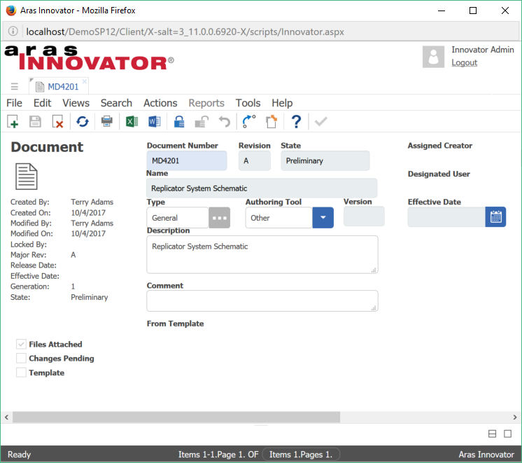
Task: Open the Effective Date calendar picker
Action: point(495,217)
